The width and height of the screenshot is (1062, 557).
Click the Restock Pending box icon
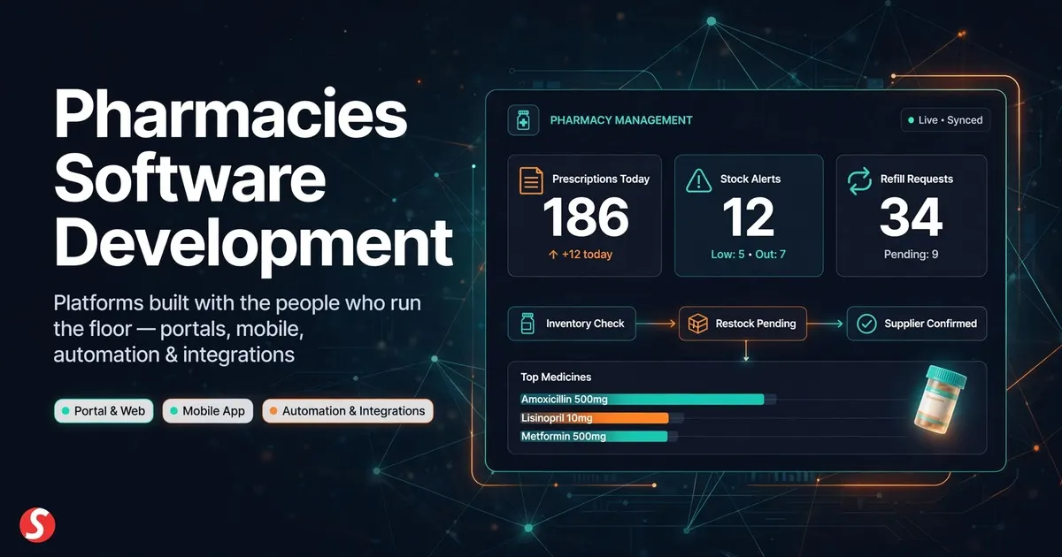click(x=699, y=324)
